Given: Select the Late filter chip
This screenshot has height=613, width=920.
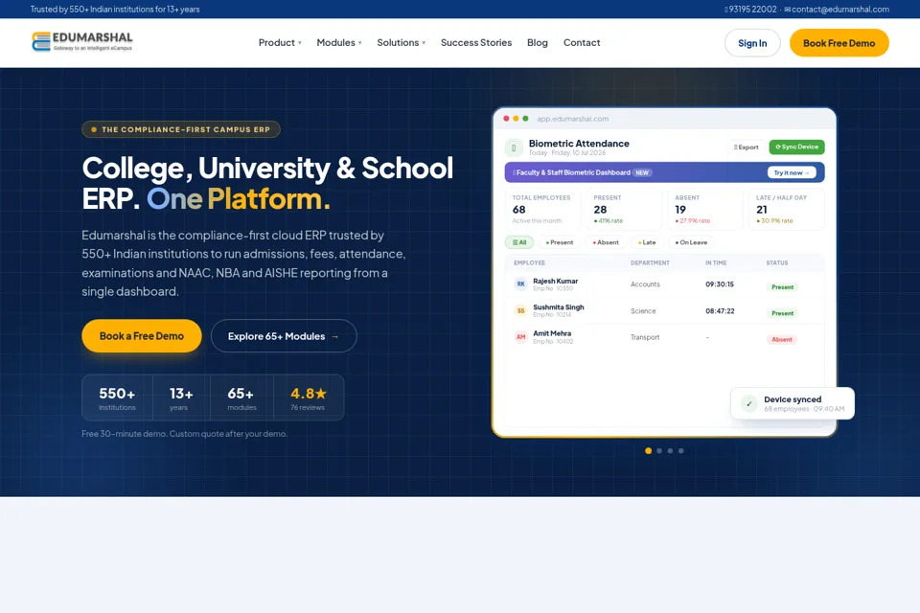Looking at the screenshot, I should (x=647, y=242).
